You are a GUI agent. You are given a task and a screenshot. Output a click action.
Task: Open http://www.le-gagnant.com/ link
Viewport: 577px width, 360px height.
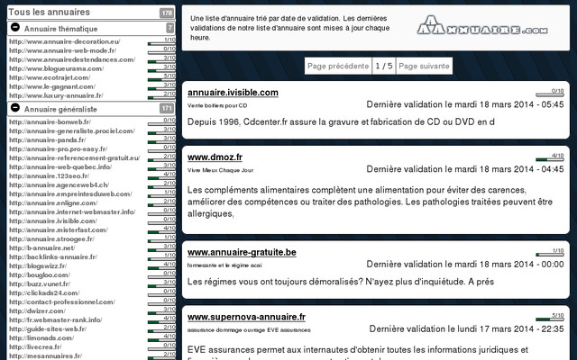point(52,86)
